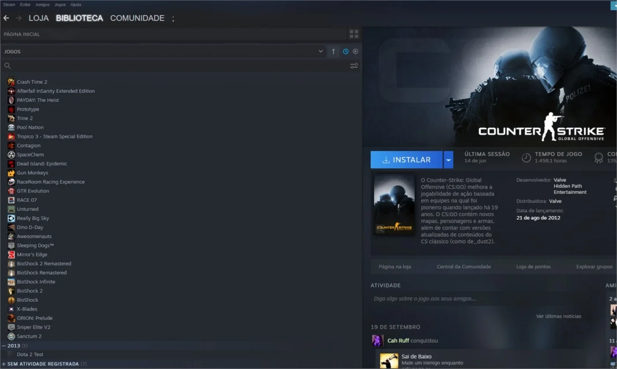Toggle sort by recent activity clock icon
The height and width of the screenshot is (369, 617).
(346, 52)
